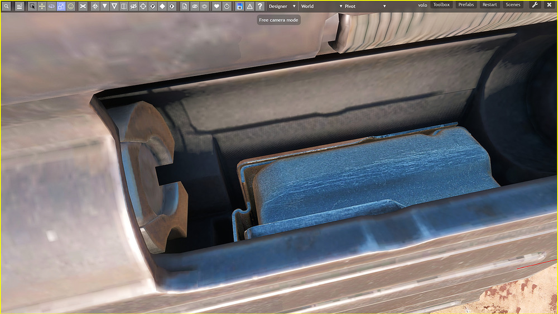Screen dimensions: 558x314
Task: Select the rotate tool icon
Action: pyautogui.click(x=51, y=6)
